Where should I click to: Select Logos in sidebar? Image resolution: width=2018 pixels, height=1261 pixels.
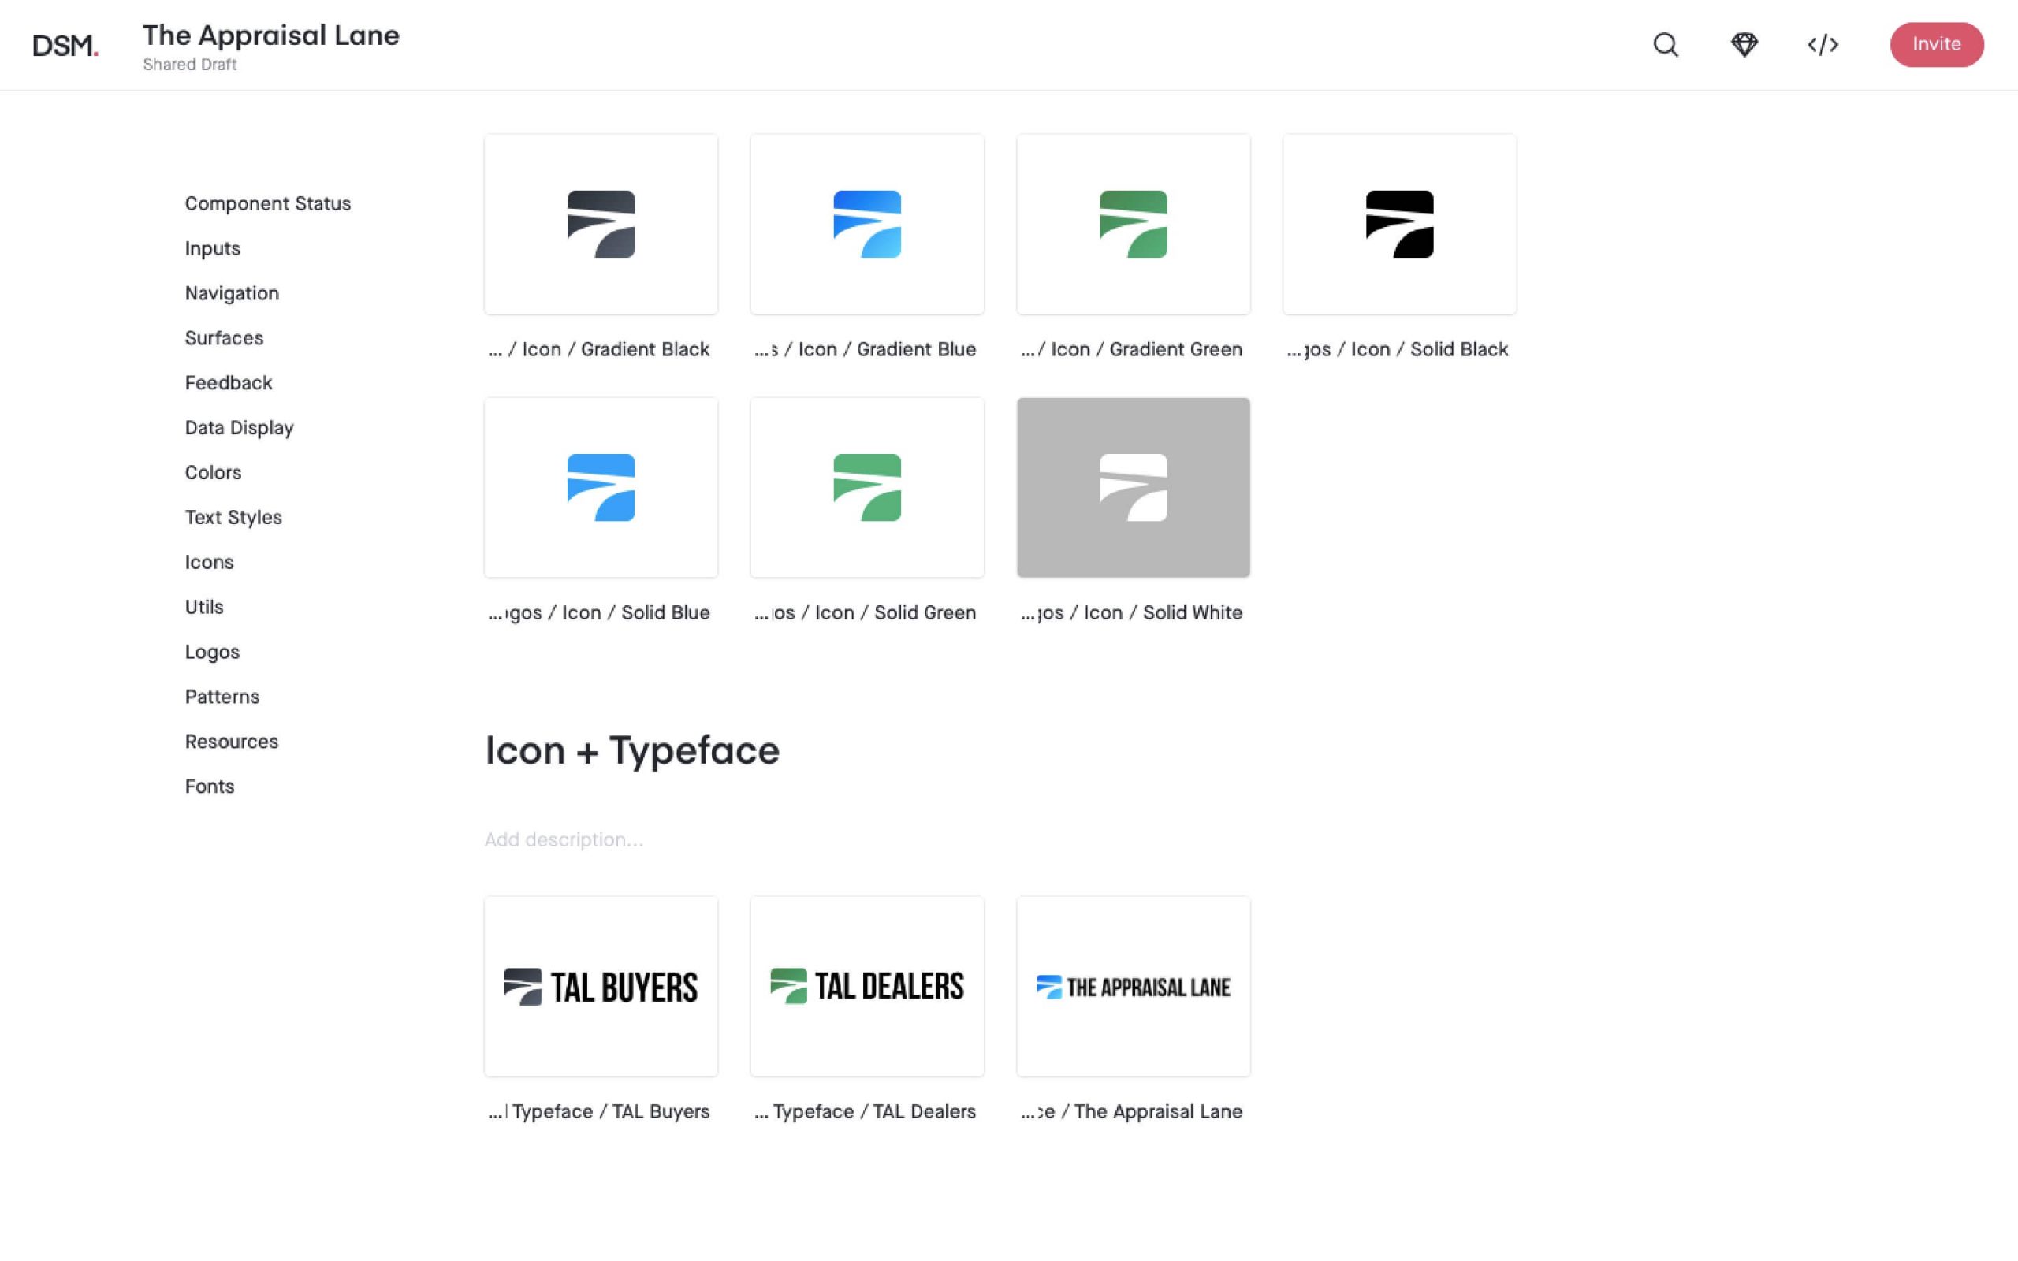tap(213, 653)
